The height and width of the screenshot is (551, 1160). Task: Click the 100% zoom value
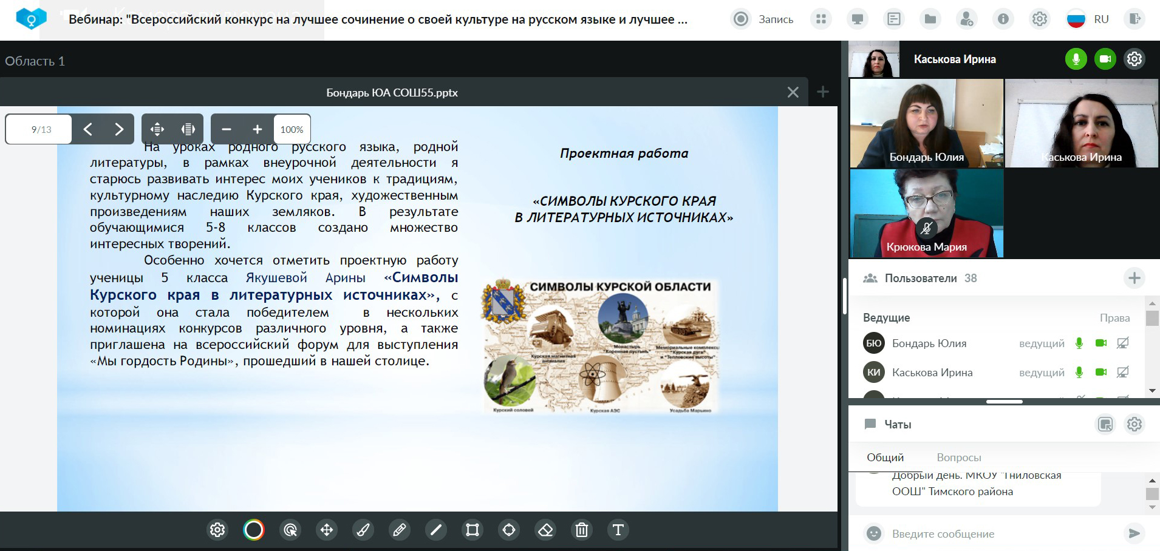pyautogui.click(x=292, y=129)
